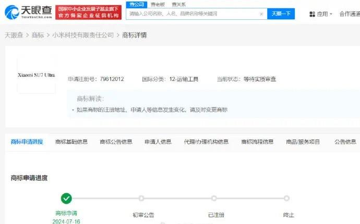Click the 商标解读 heading
The width and height of the screenshot is (360, 224).
pos(90,99)
